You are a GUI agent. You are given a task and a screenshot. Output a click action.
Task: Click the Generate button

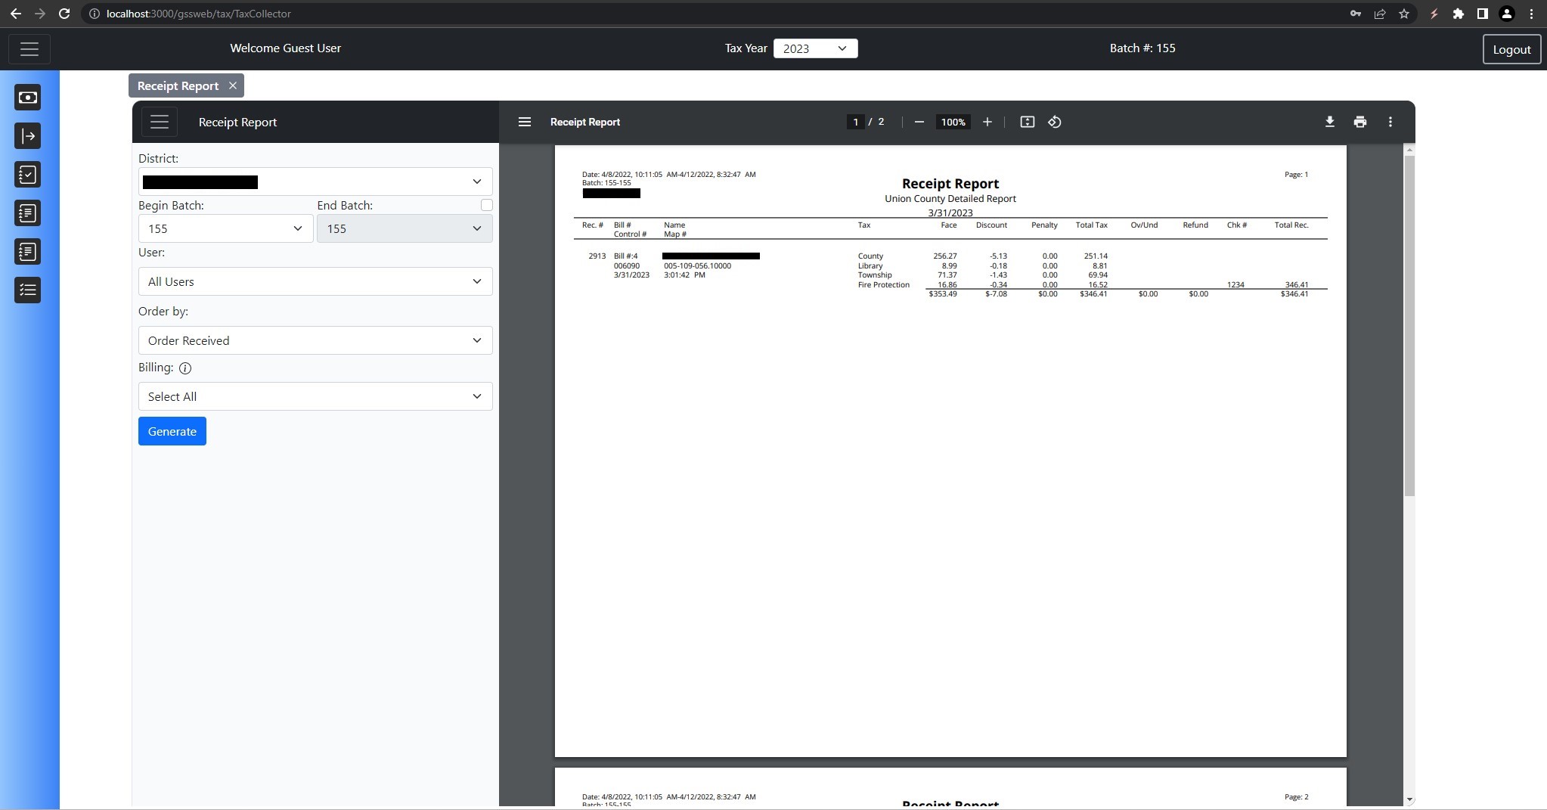[x=172, y=431]
